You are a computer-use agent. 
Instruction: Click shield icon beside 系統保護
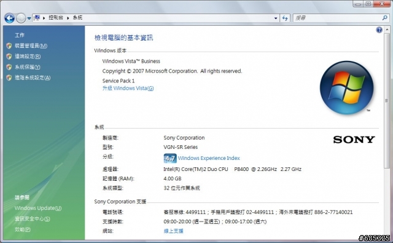pos(9,67)
